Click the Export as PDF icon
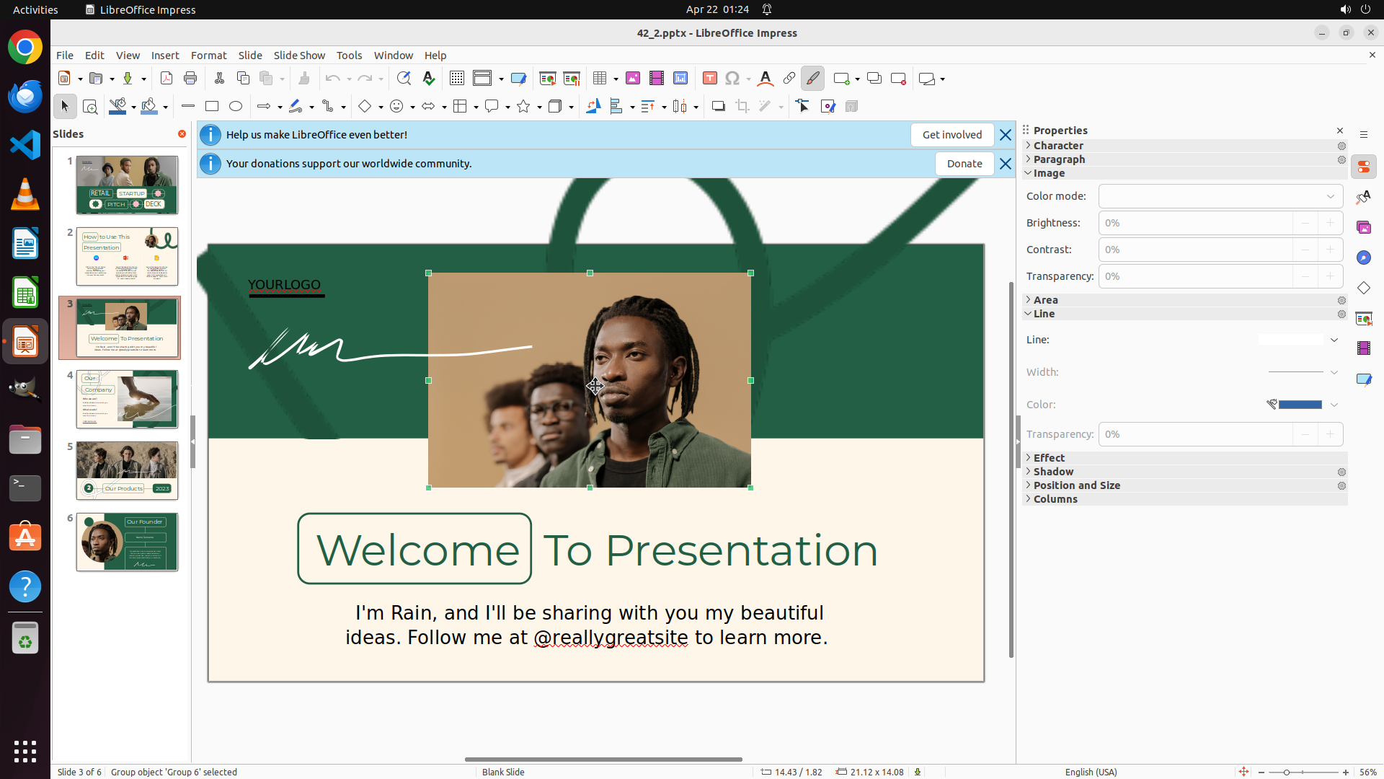Screen dimensions: 1384x779 click(x=167, y=79)
